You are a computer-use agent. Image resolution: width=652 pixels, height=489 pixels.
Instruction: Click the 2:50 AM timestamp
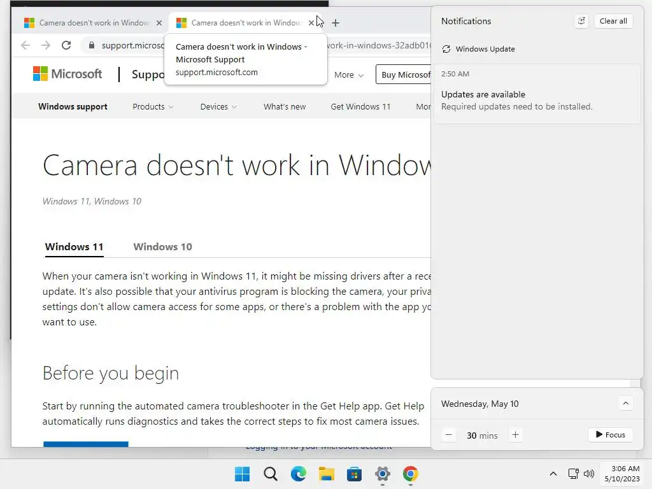pyautogui.click(x=455, y=74)
